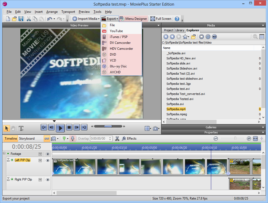Click the preview scrub position marker

54,121
